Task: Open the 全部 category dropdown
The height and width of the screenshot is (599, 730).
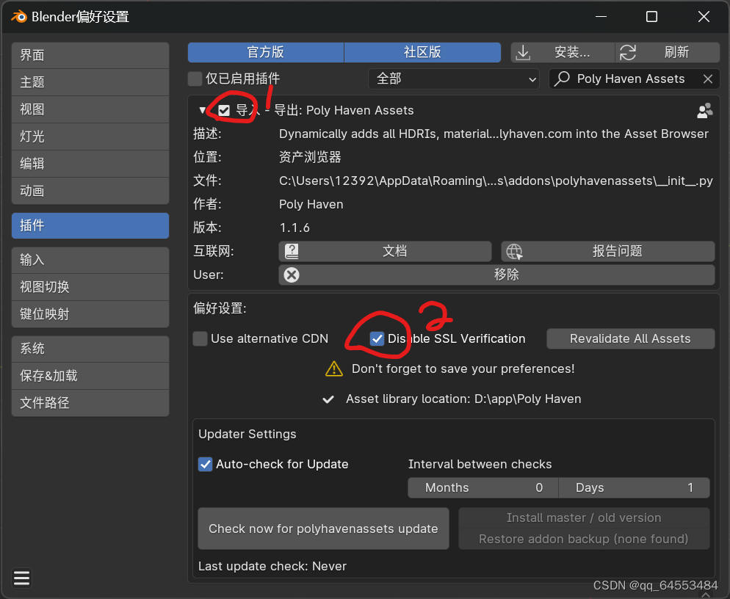Action: point(453,79)
